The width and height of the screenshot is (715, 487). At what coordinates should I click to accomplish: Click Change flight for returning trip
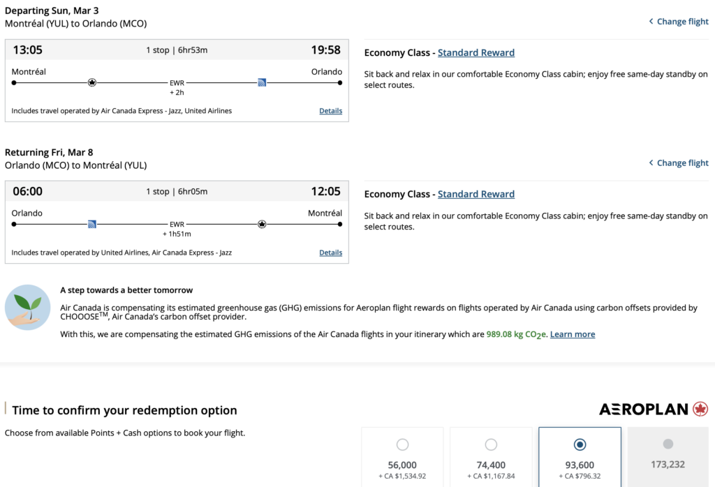click(678, 163)
